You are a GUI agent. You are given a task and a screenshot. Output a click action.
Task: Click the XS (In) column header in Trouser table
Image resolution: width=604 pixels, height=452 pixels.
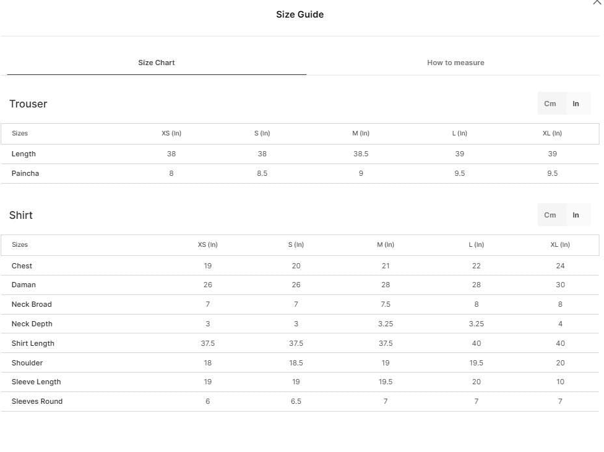coord(171,134)
